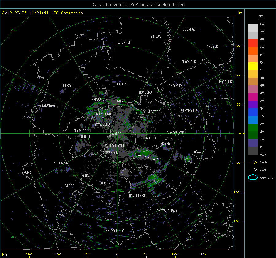Click the BAGALKOT city label

pyautogui.click(x=123, y=84)
